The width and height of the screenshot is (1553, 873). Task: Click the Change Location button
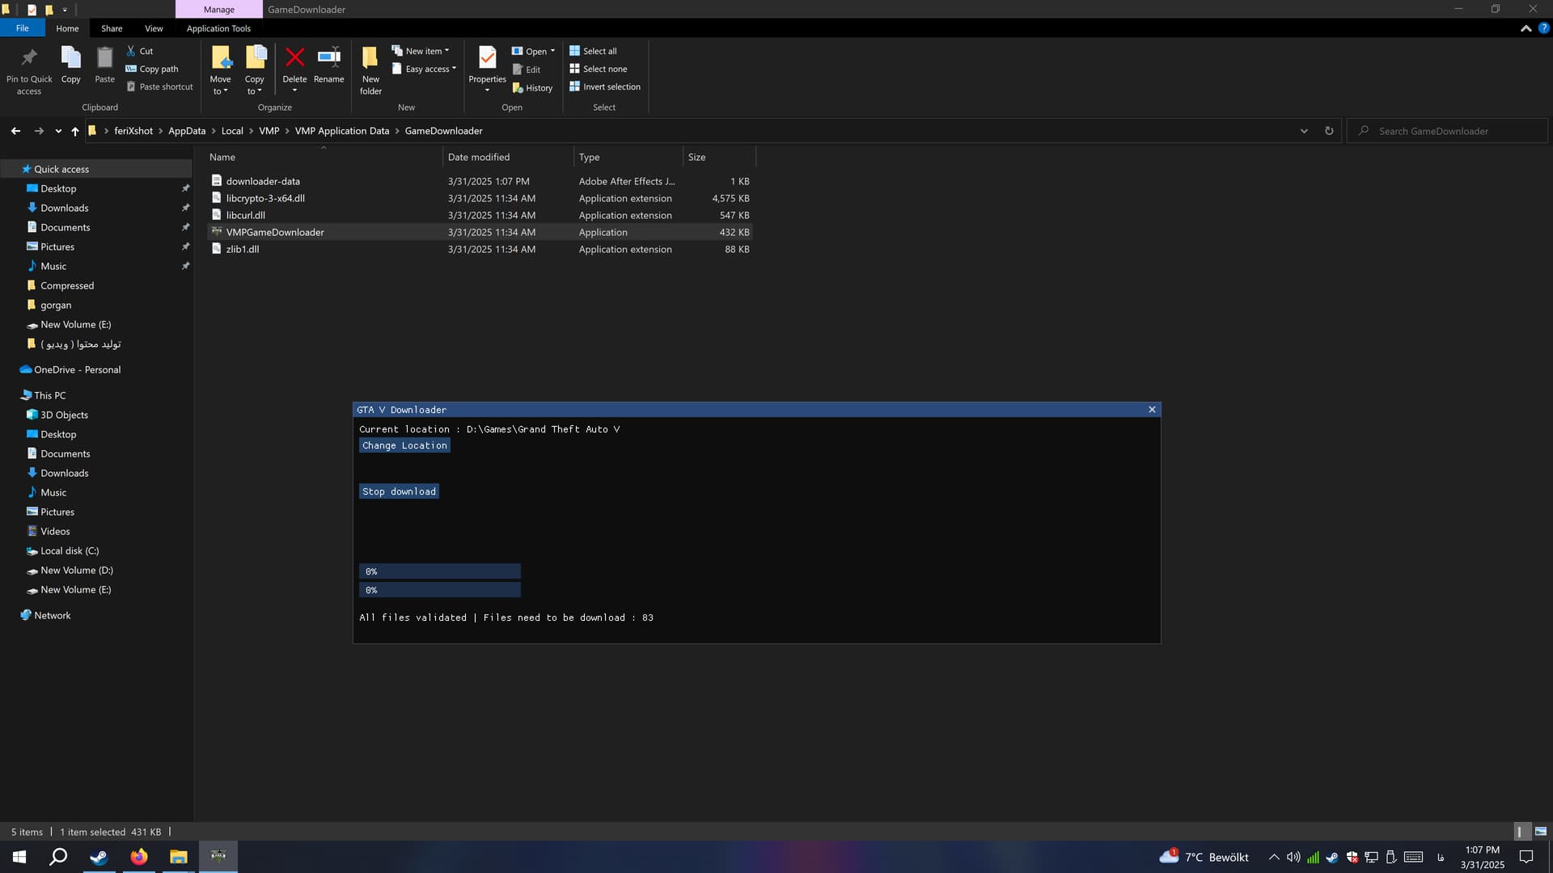pos(404,445)
